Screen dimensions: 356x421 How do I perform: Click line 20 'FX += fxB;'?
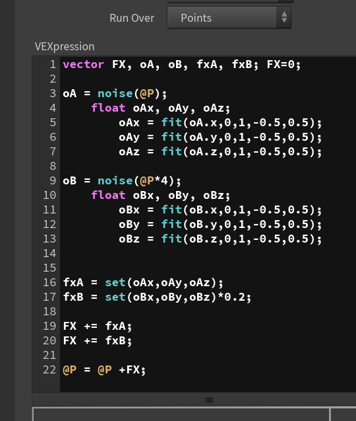(x=97, y=340)
